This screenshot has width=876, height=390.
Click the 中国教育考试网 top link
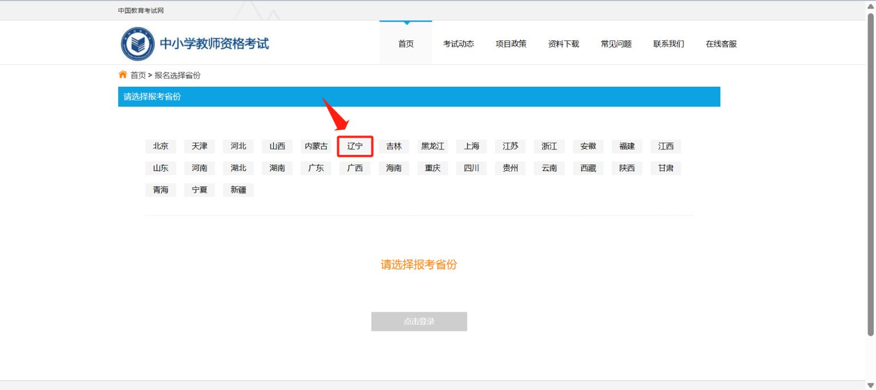(141, 11)
